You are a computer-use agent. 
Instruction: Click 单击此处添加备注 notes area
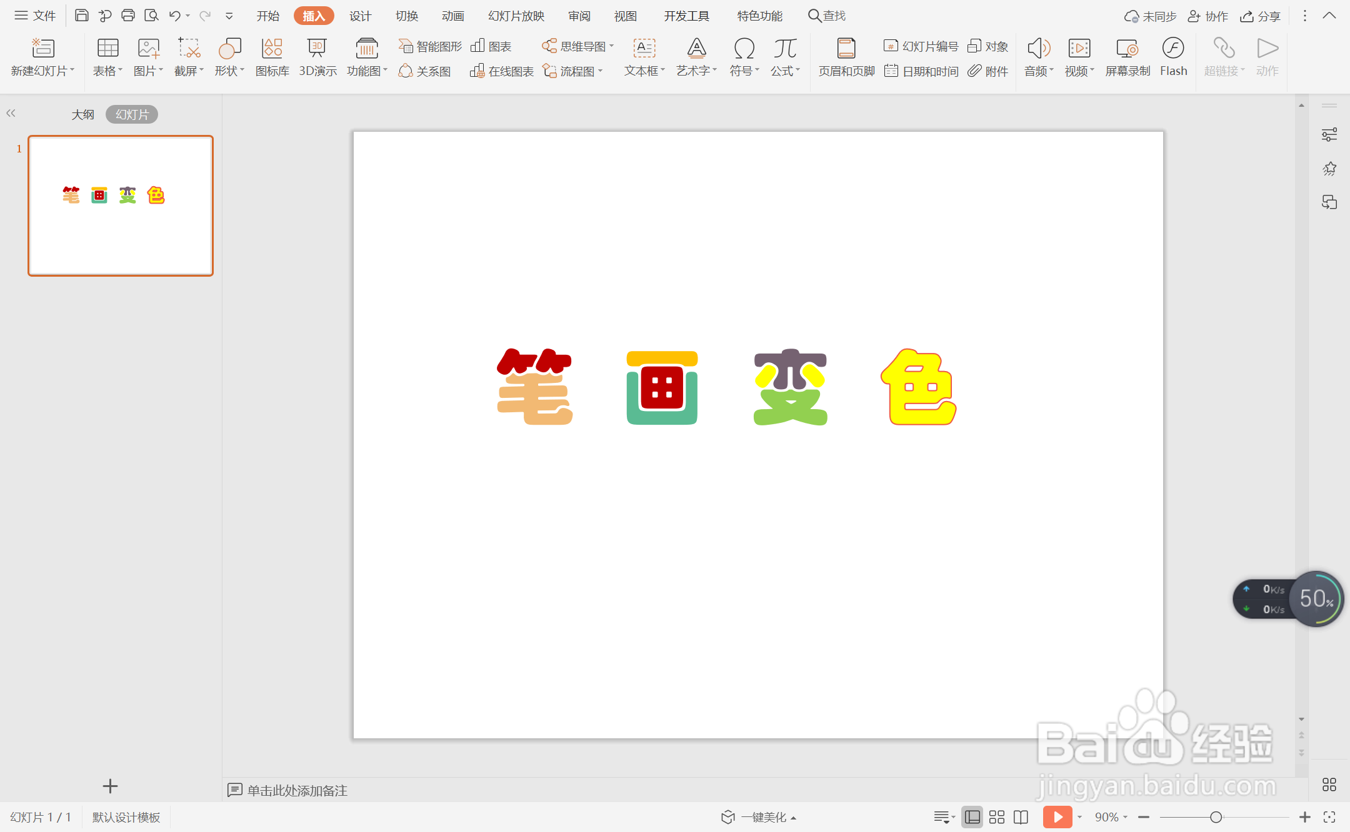[297, 790]
